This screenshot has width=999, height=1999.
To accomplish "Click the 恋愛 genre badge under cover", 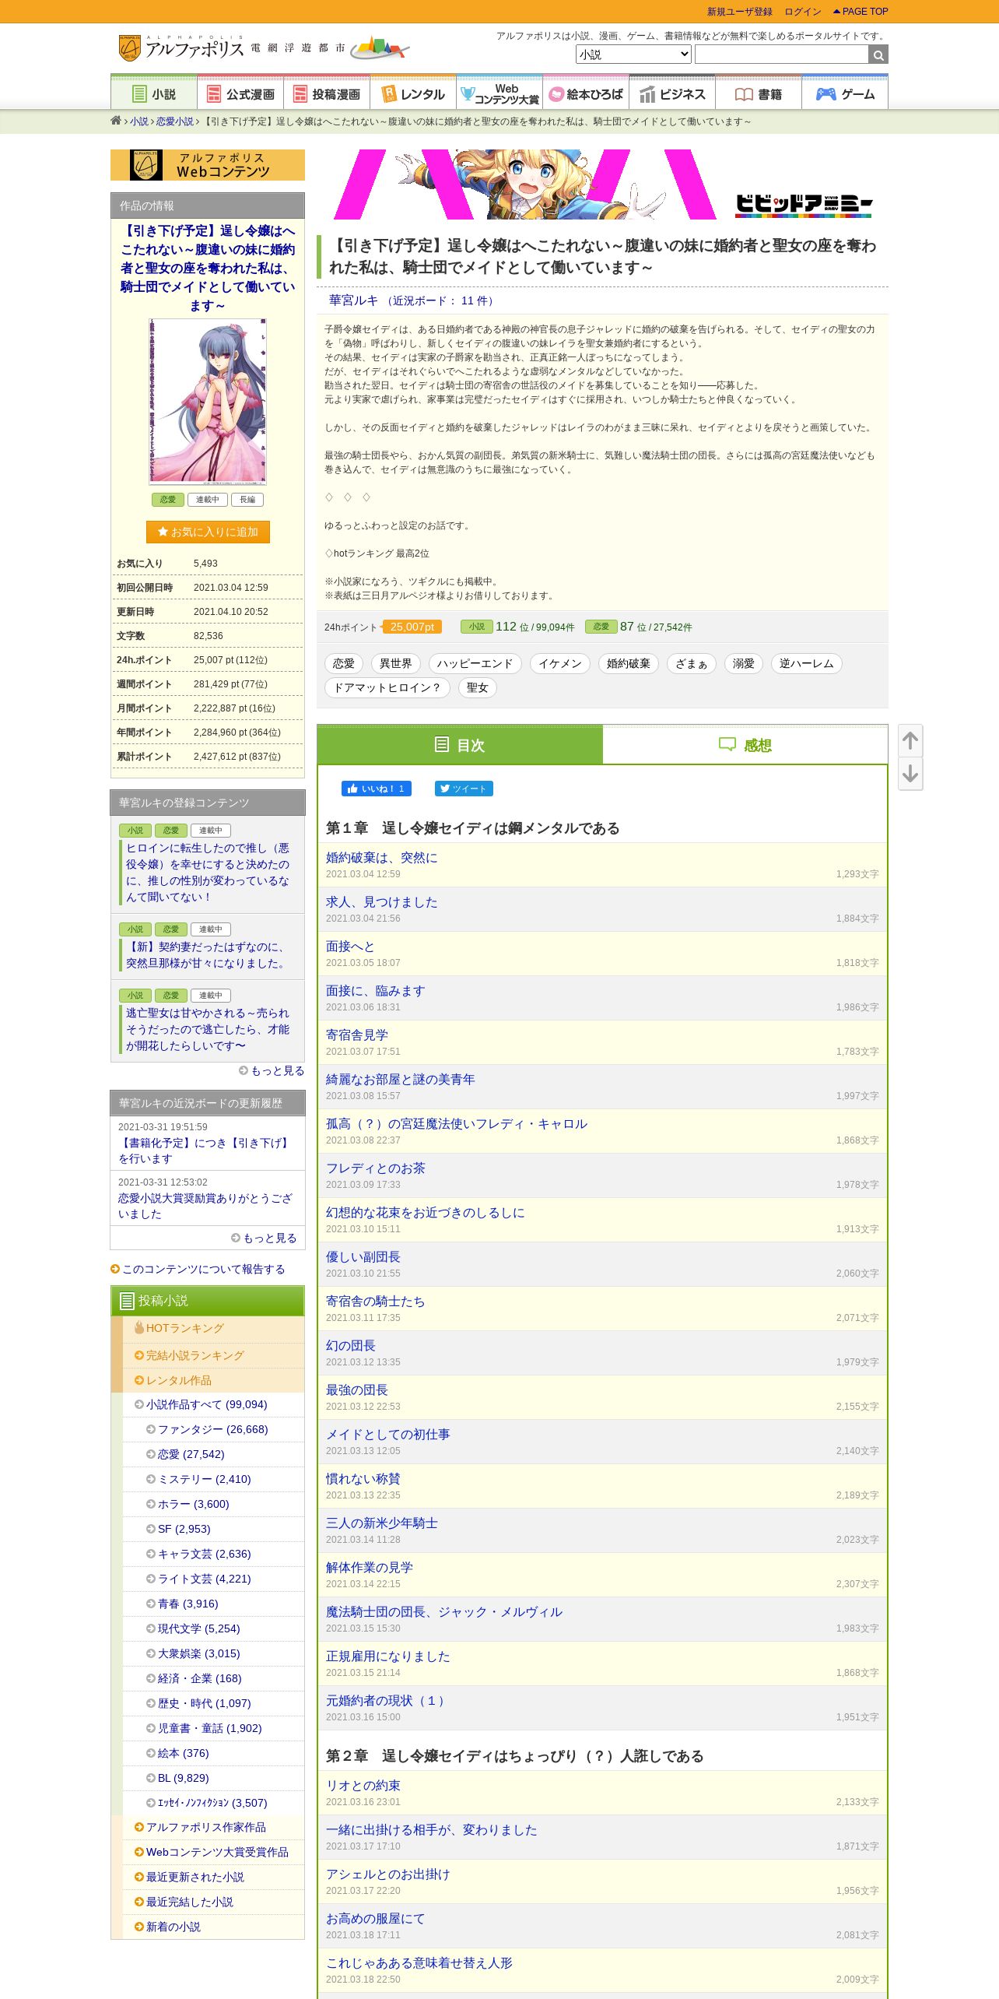I will coord(168,500).
